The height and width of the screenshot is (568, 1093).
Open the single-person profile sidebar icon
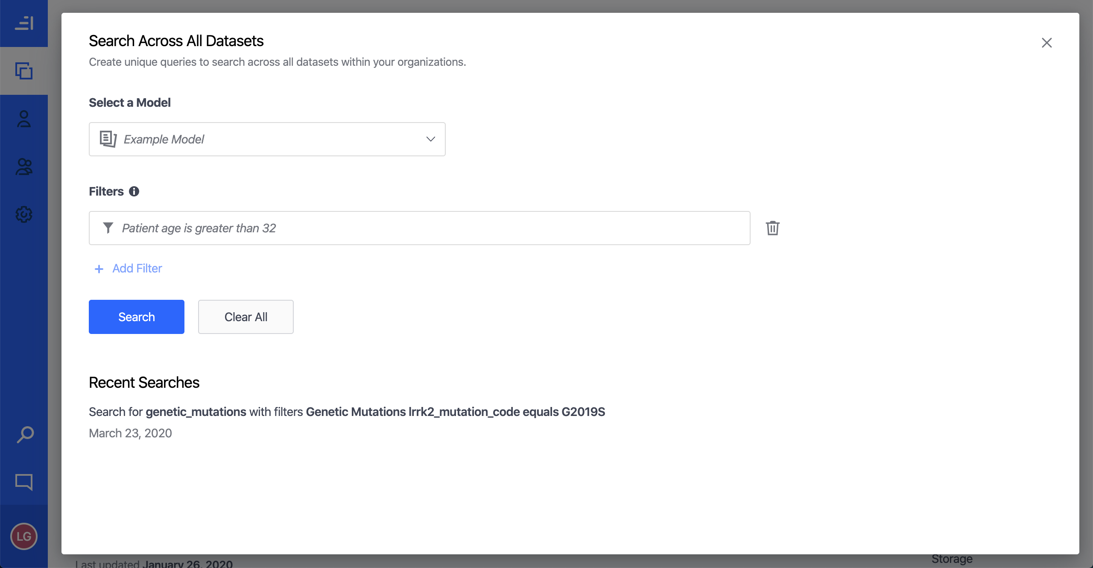point(24,119)
